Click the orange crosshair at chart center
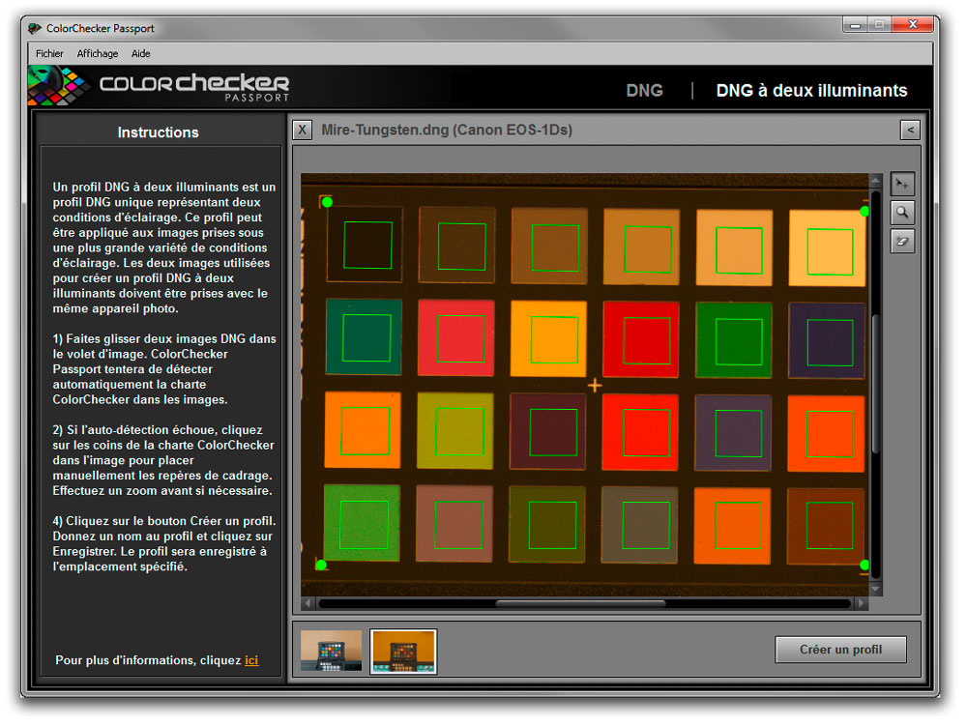Image resolution: width=967 pixels, height=726 pixels. pyautogui.click(x=595, y=386)
